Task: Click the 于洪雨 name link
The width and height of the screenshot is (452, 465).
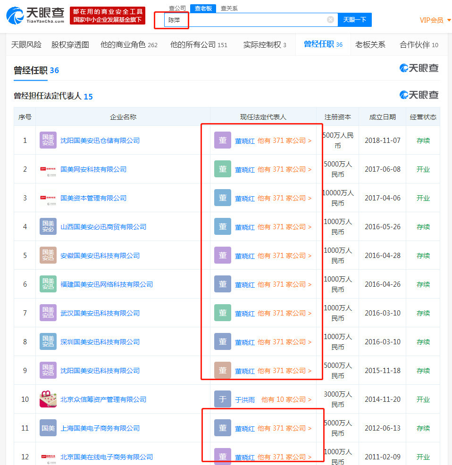Action: point(245,399)
